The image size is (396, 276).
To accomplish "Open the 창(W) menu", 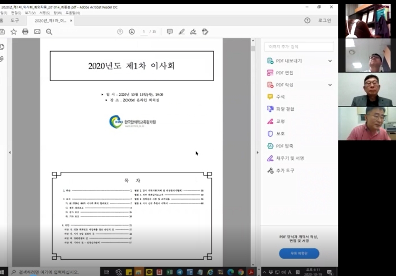I will click(57, 13).
